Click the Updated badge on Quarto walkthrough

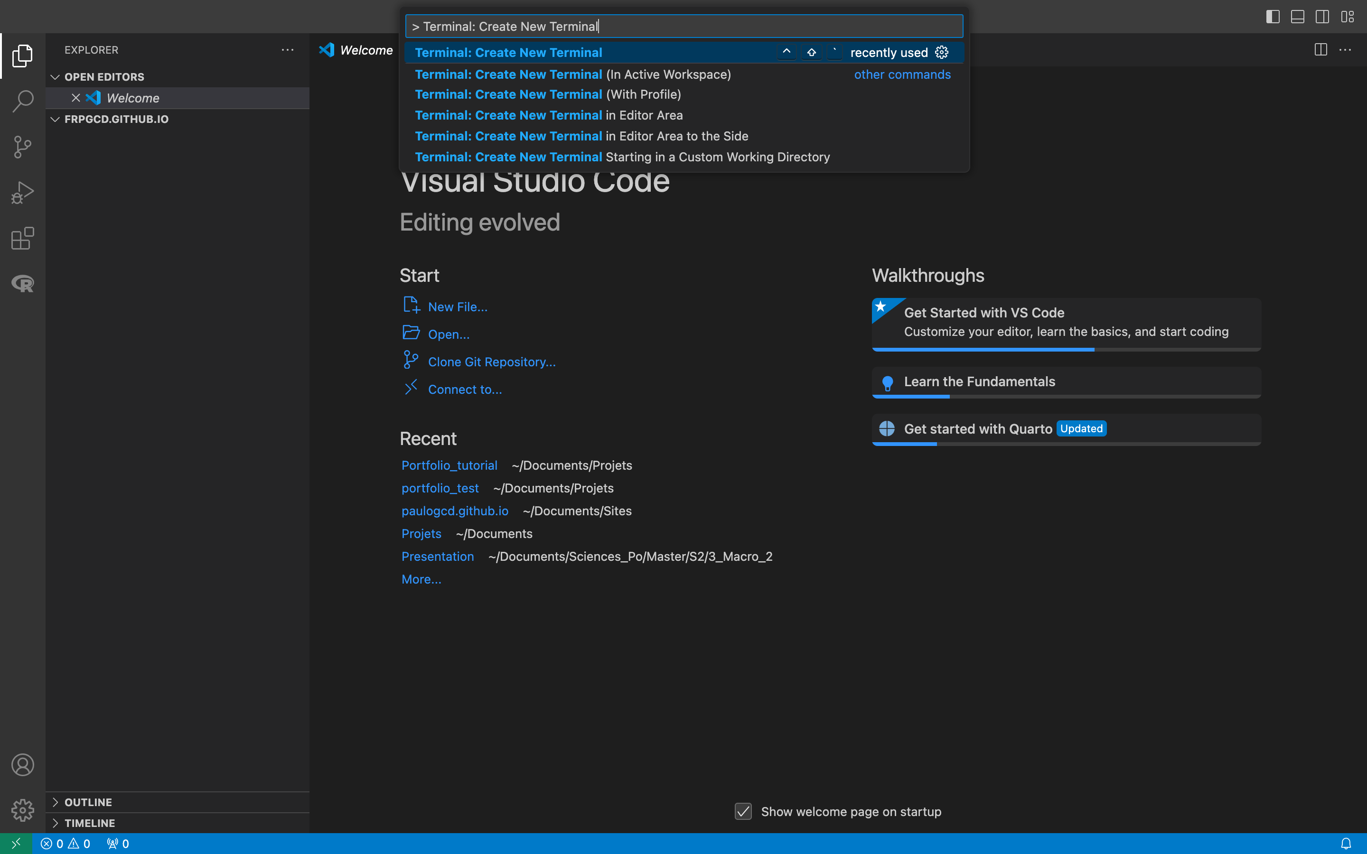(x=1081, y=429)
